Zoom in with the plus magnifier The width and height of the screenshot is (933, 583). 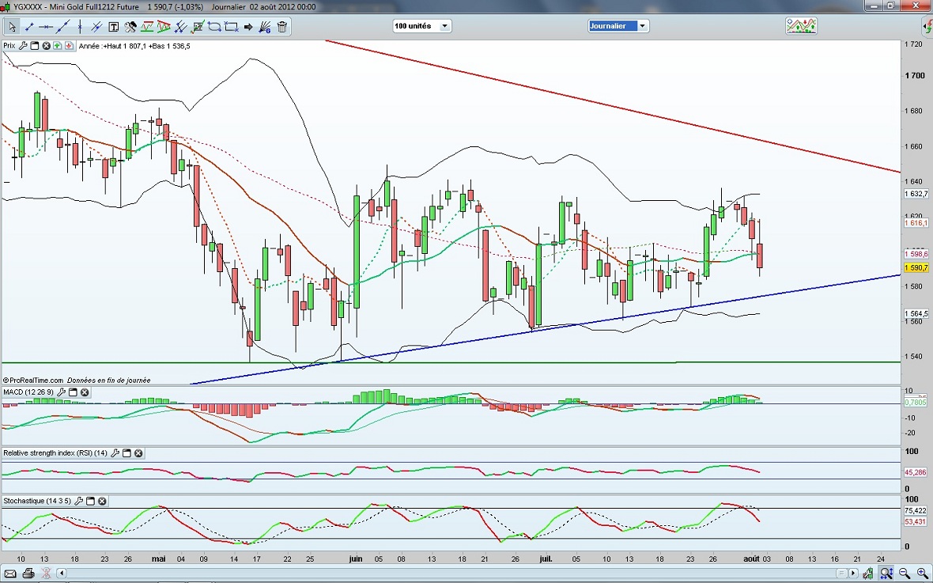click(922, 574)
